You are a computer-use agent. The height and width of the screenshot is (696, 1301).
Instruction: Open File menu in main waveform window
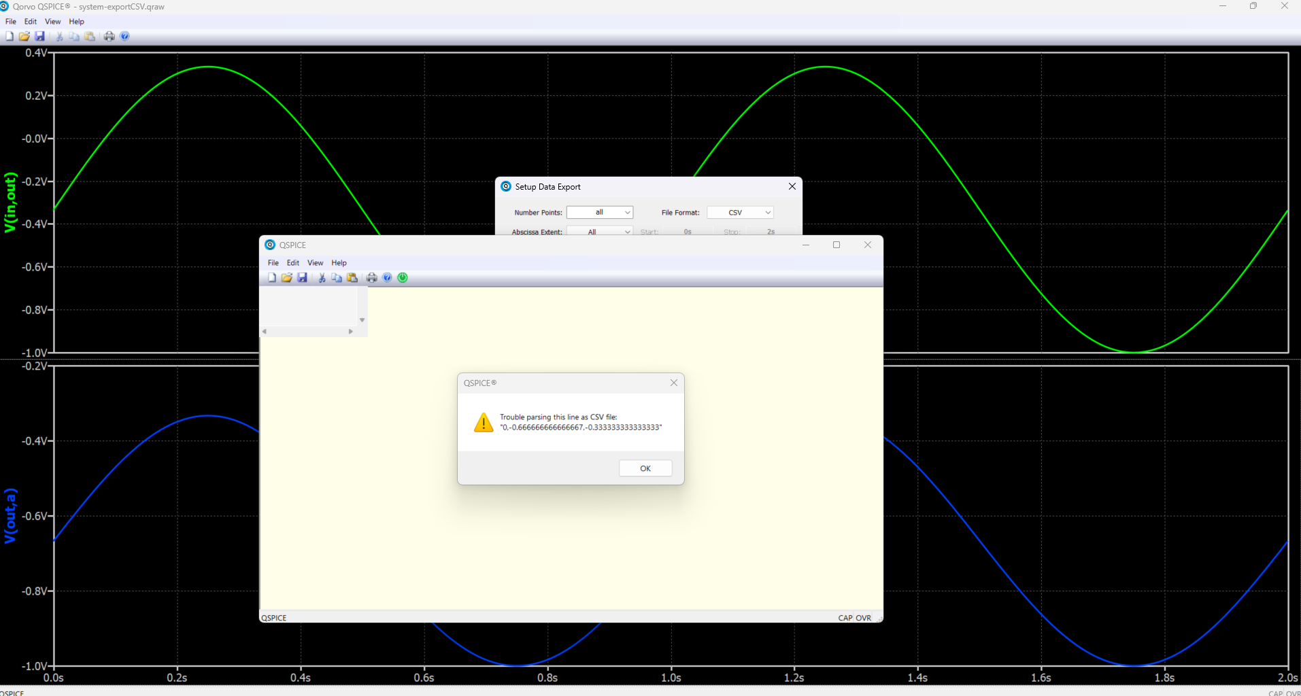11,22
